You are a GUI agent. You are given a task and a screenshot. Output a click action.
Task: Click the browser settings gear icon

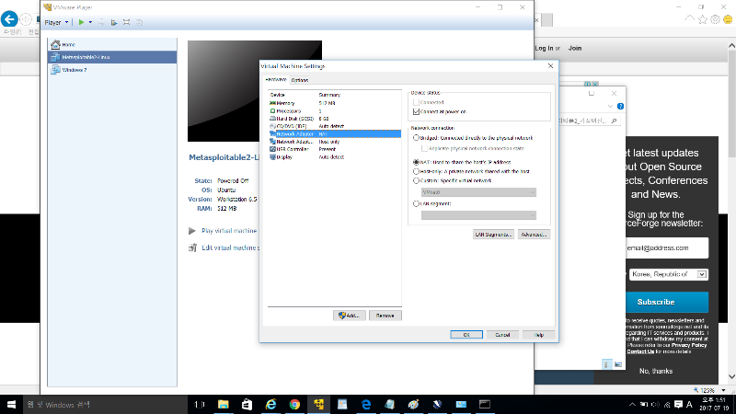click(715, 19)
